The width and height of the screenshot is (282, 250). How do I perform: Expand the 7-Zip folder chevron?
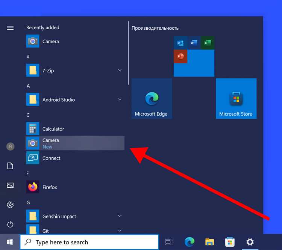[120, 70]
